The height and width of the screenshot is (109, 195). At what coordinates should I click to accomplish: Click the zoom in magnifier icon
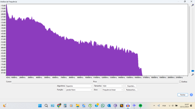(193, 5)
